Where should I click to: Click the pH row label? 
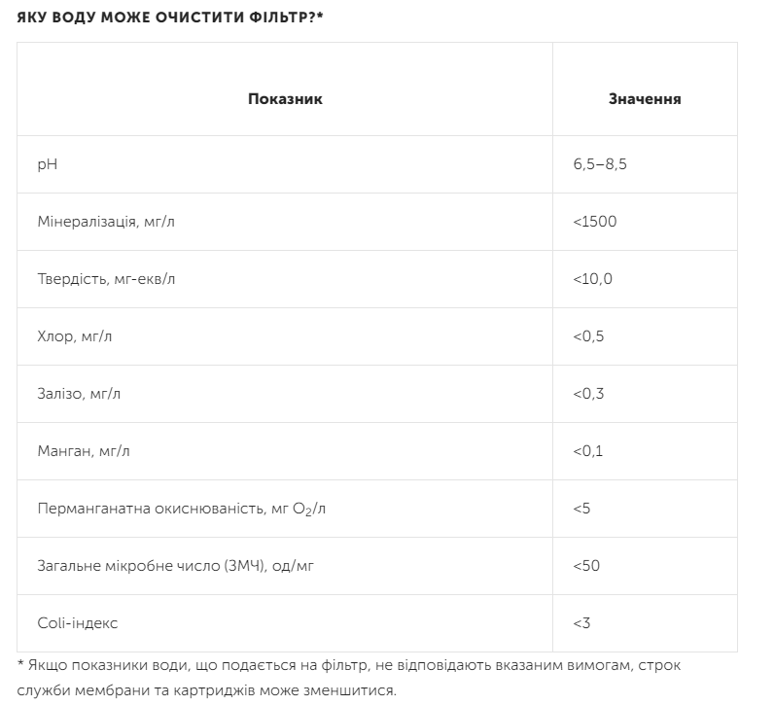[x=48, y=164]
